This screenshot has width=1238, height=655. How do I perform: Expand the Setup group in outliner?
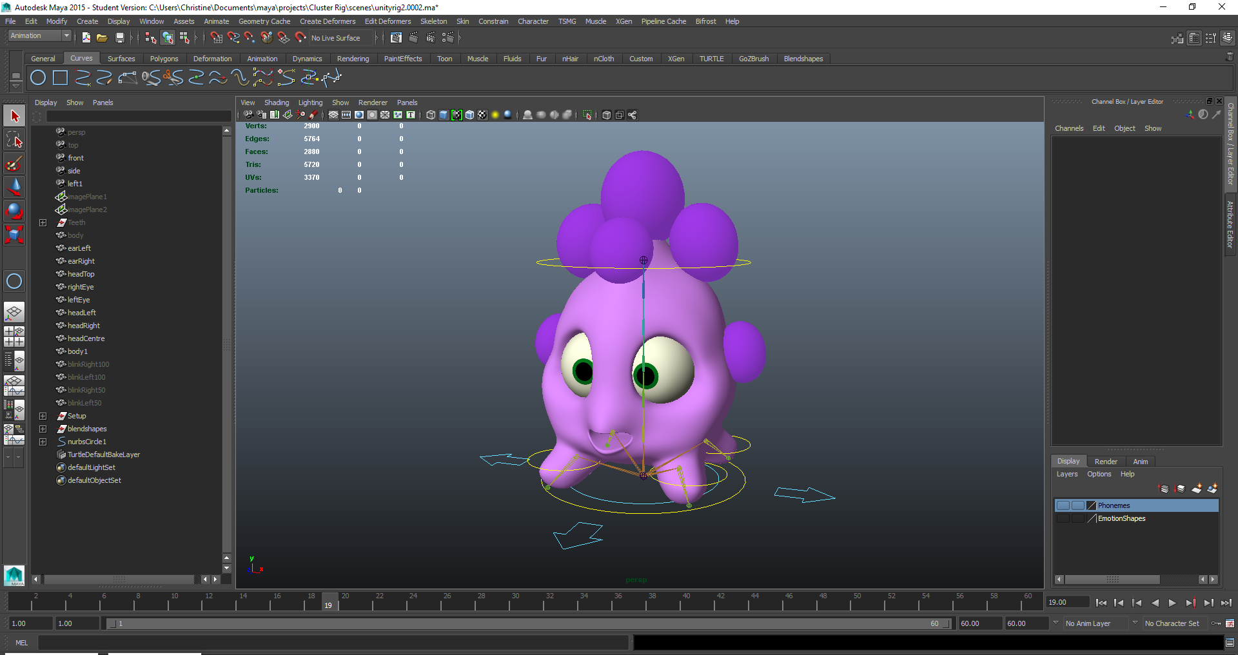[43, 416]
